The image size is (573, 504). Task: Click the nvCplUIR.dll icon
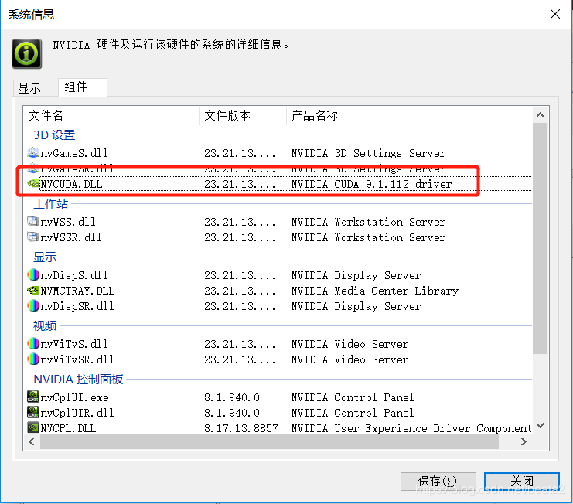pyautogui.click(x=33, y=412)
